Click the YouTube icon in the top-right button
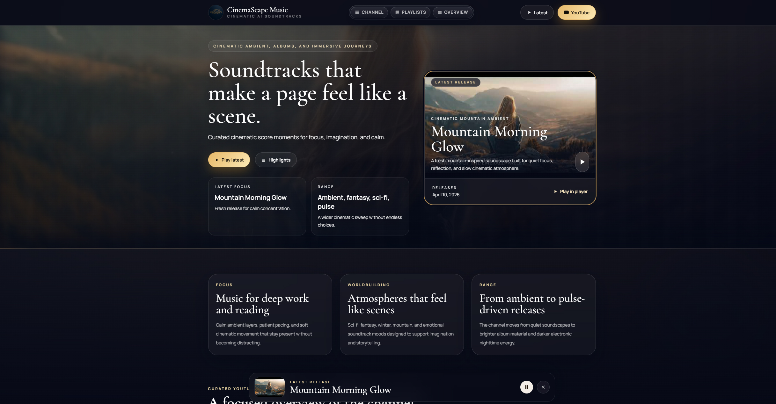 tap(566, 12)
